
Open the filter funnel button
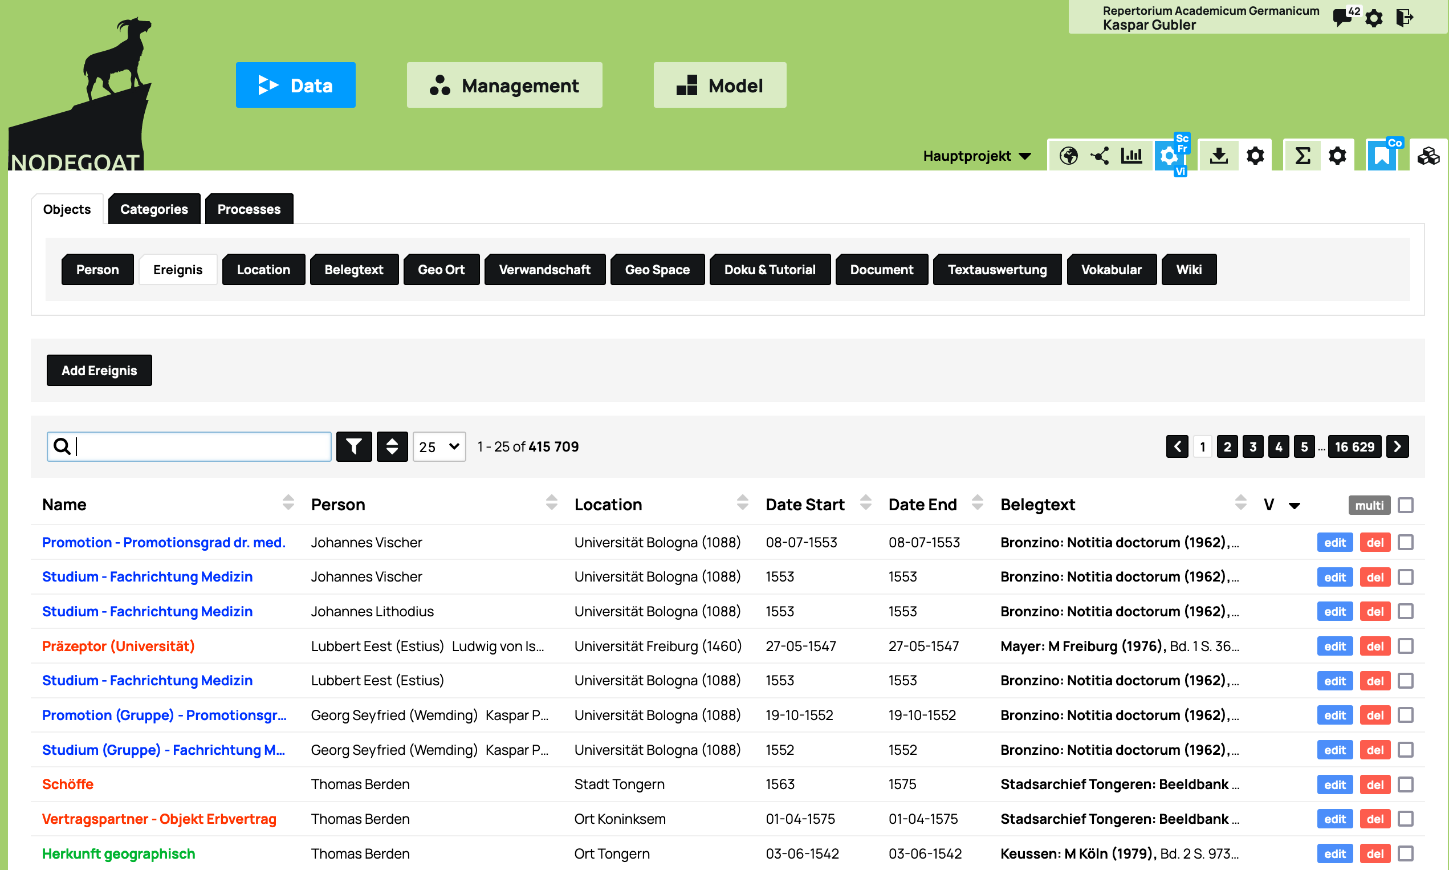point(353,447)
